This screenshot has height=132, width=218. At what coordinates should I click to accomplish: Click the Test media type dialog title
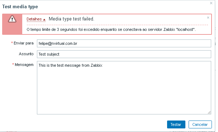20,7
